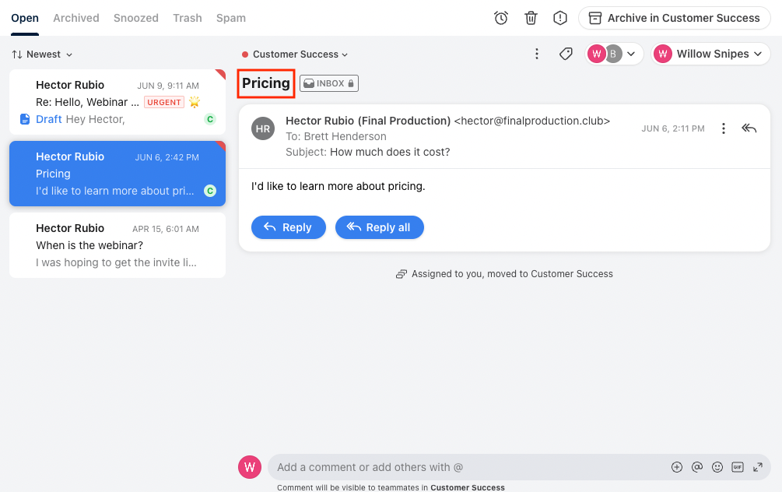
Task: Move conversation to Trash
Action: point(532,17)
